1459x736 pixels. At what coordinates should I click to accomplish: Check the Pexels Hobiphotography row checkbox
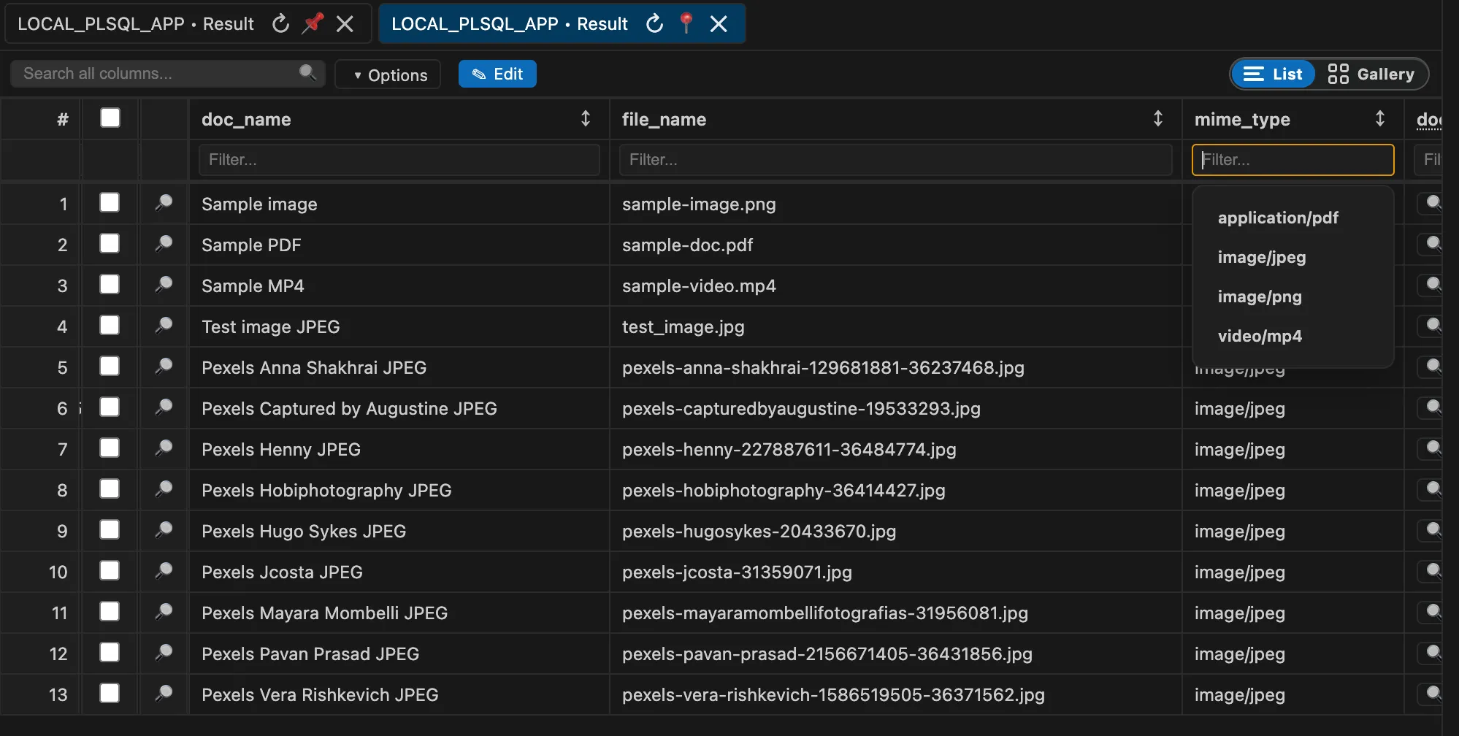click(110, 488)
